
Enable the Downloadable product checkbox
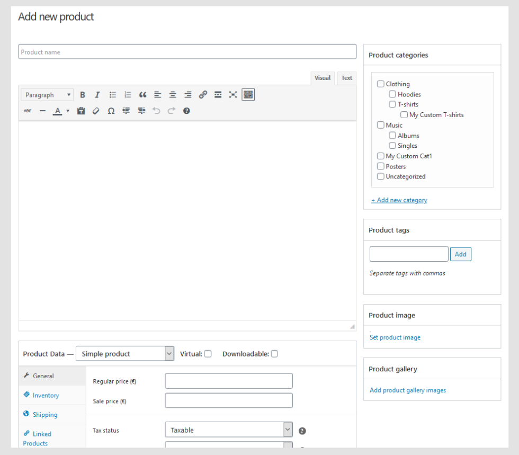(x=274, y=354)
